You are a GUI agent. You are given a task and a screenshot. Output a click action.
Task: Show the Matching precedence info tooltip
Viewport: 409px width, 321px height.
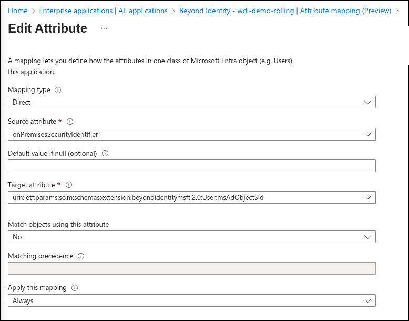81,256
